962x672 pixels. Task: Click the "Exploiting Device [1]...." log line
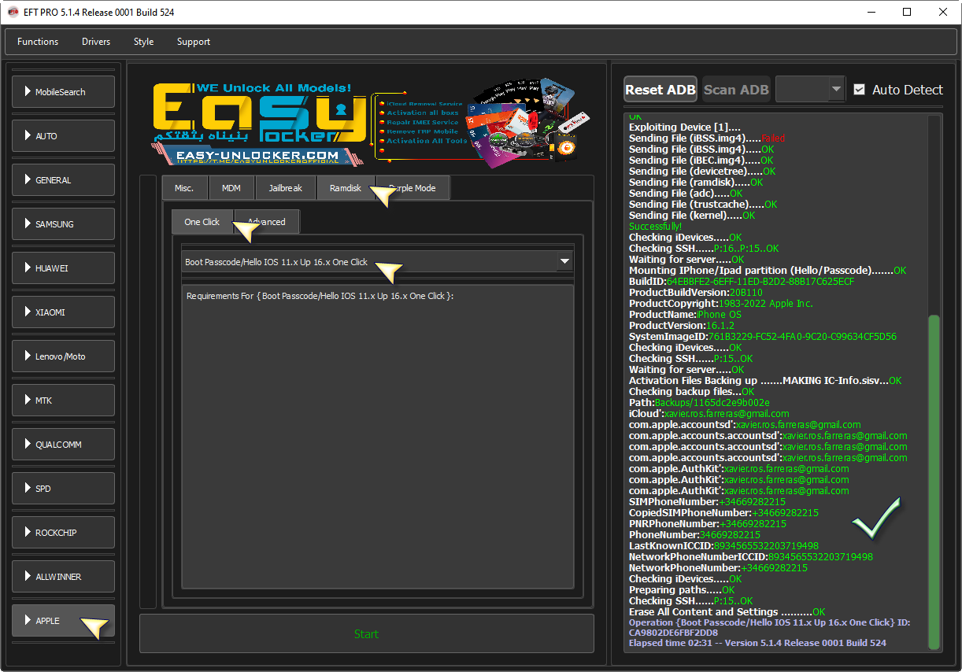[x=685, y=127]
